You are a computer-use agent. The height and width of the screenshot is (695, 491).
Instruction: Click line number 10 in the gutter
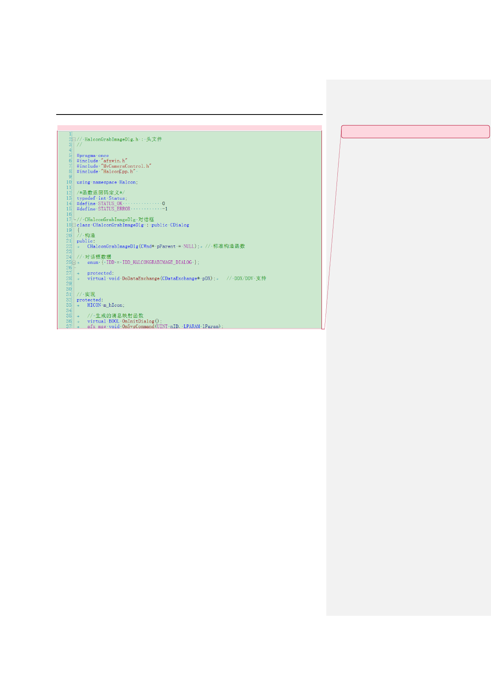pyautogui.click(x=69, y=182)
